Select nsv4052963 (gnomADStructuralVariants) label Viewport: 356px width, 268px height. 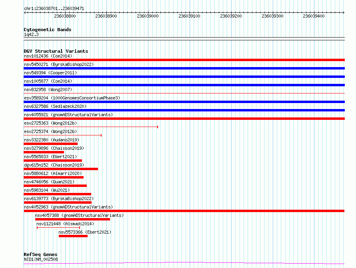point(68,207)
